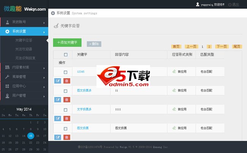The height and width of the screenshot is (153, 247).
Task: Click the May 2014 calendar title
Action: click(x=24, y=109)
